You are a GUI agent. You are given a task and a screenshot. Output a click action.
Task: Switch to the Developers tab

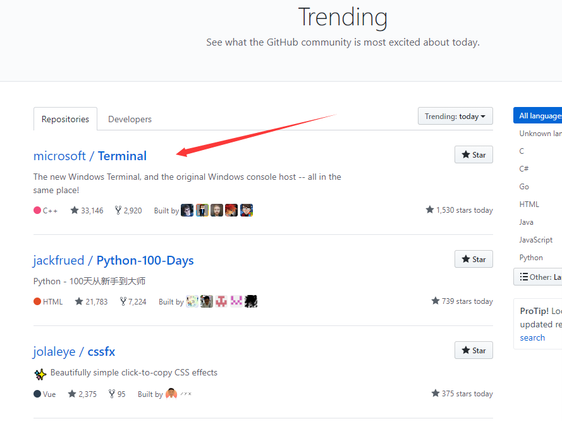click(130, 119)
